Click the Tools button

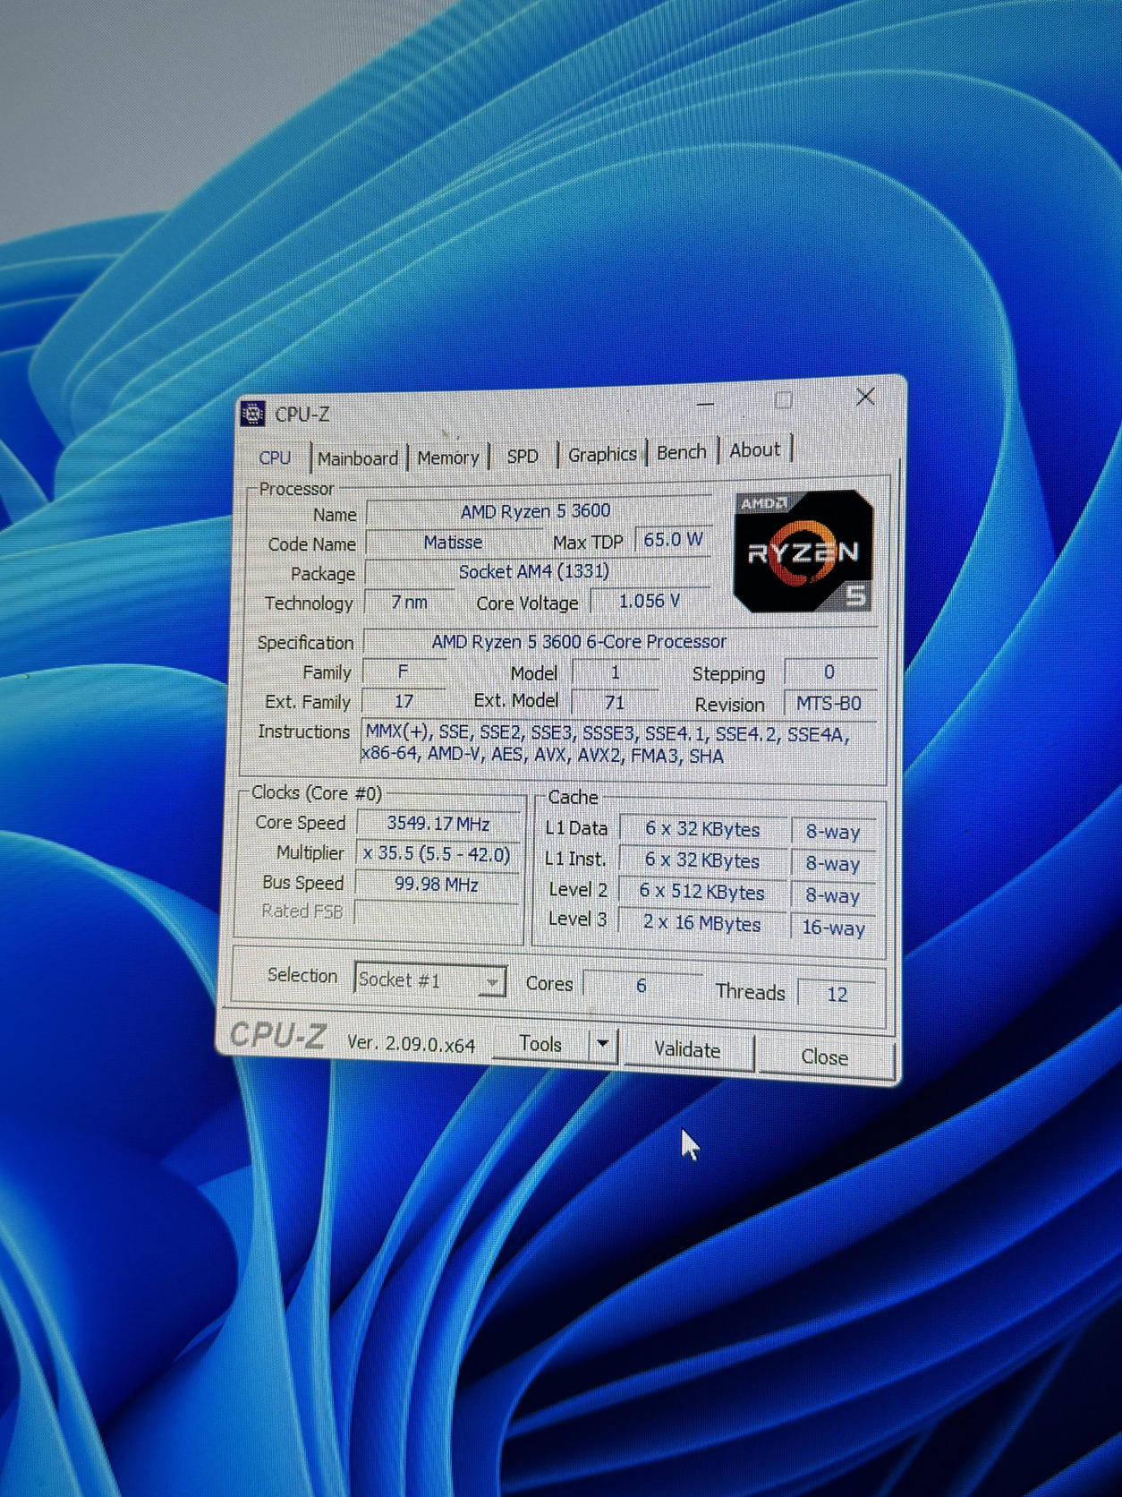coord(540,1044)
